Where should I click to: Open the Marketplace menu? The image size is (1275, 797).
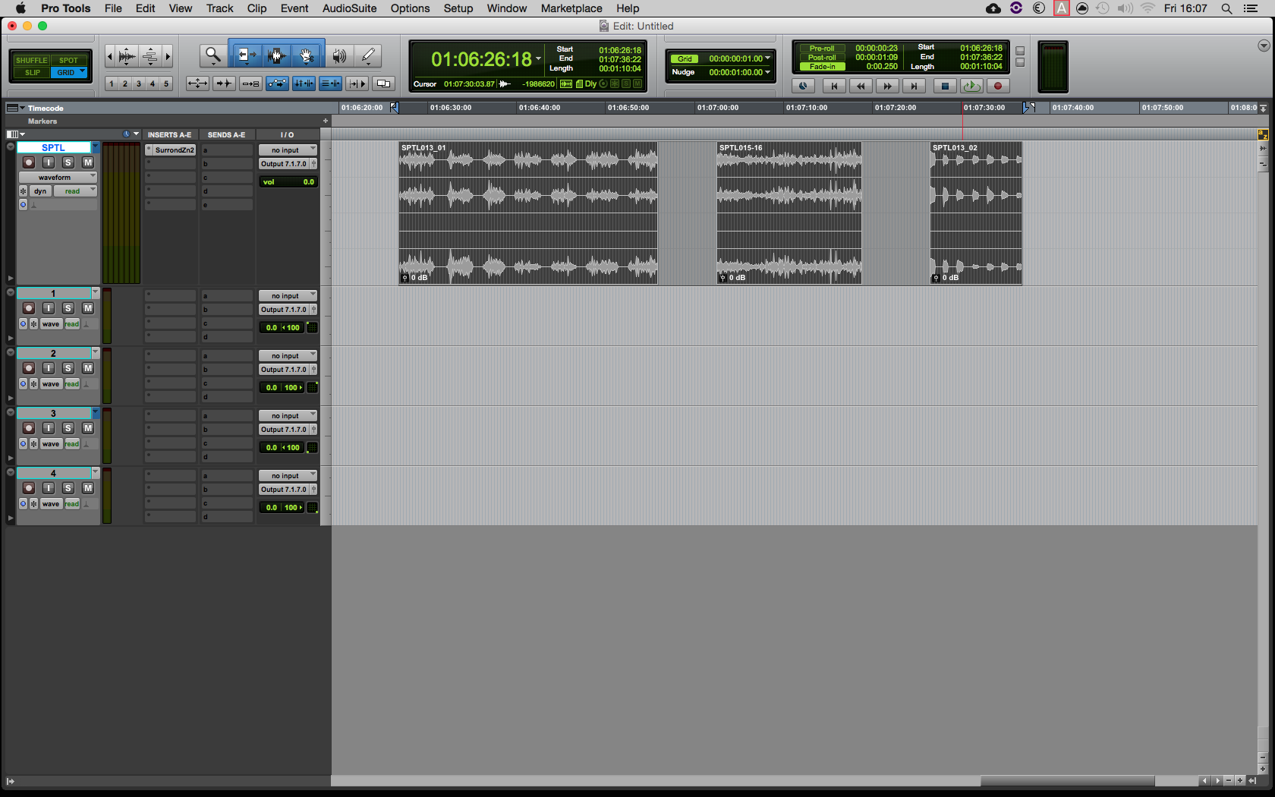coord(571,8)
